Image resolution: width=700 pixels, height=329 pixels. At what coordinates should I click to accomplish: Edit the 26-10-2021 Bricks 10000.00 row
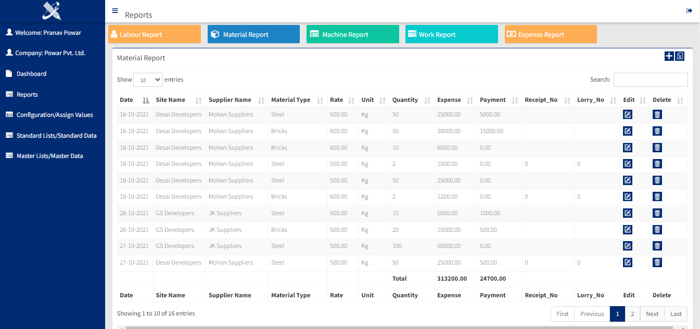click(x=628, y=230)
